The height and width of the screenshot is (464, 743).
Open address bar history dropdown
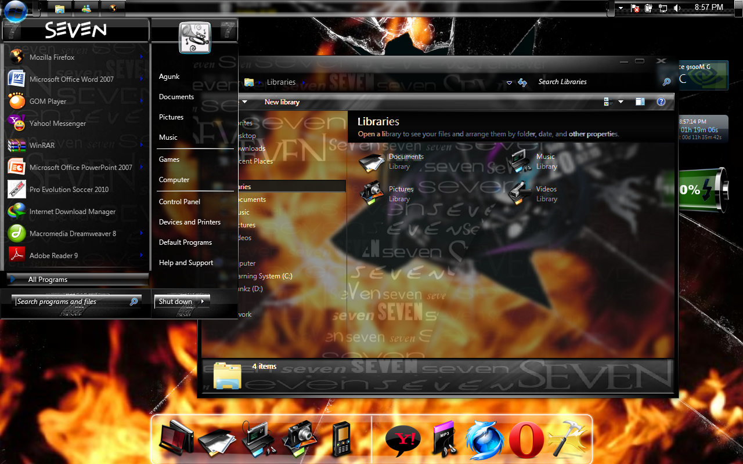click(x=509, y=82)
